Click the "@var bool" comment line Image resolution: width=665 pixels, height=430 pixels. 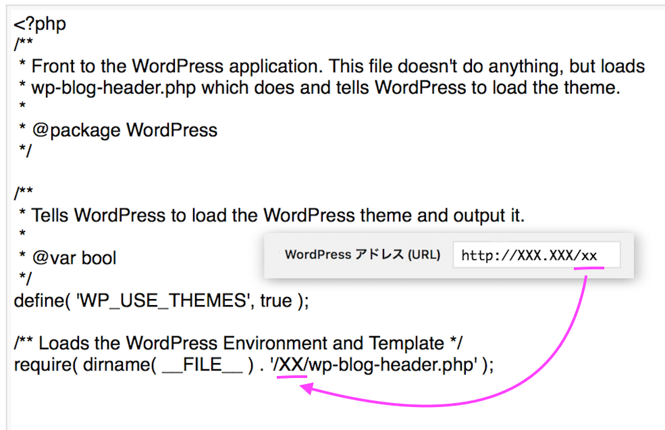[x=68, y=258]
